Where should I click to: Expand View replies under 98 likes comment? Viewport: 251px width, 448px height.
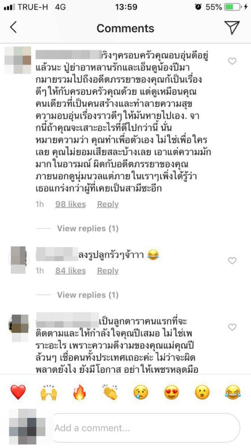[88, 229]
